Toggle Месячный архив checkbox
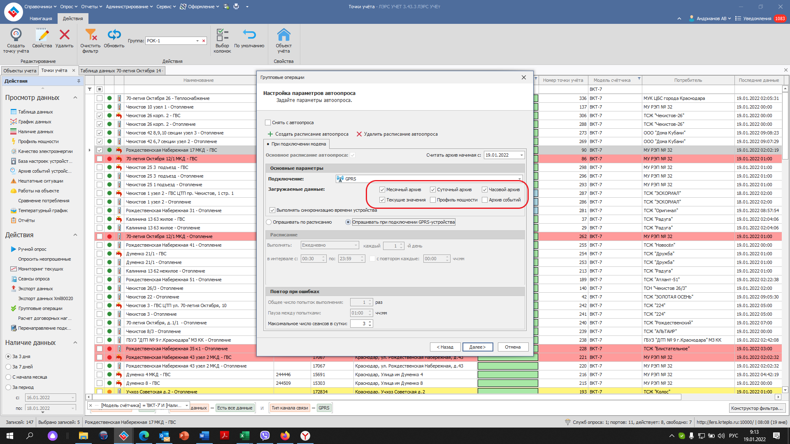 coord(382,190)
